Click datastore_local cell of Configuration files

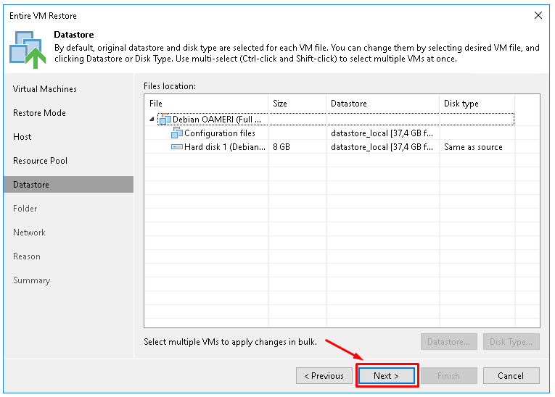click(382, 133)
